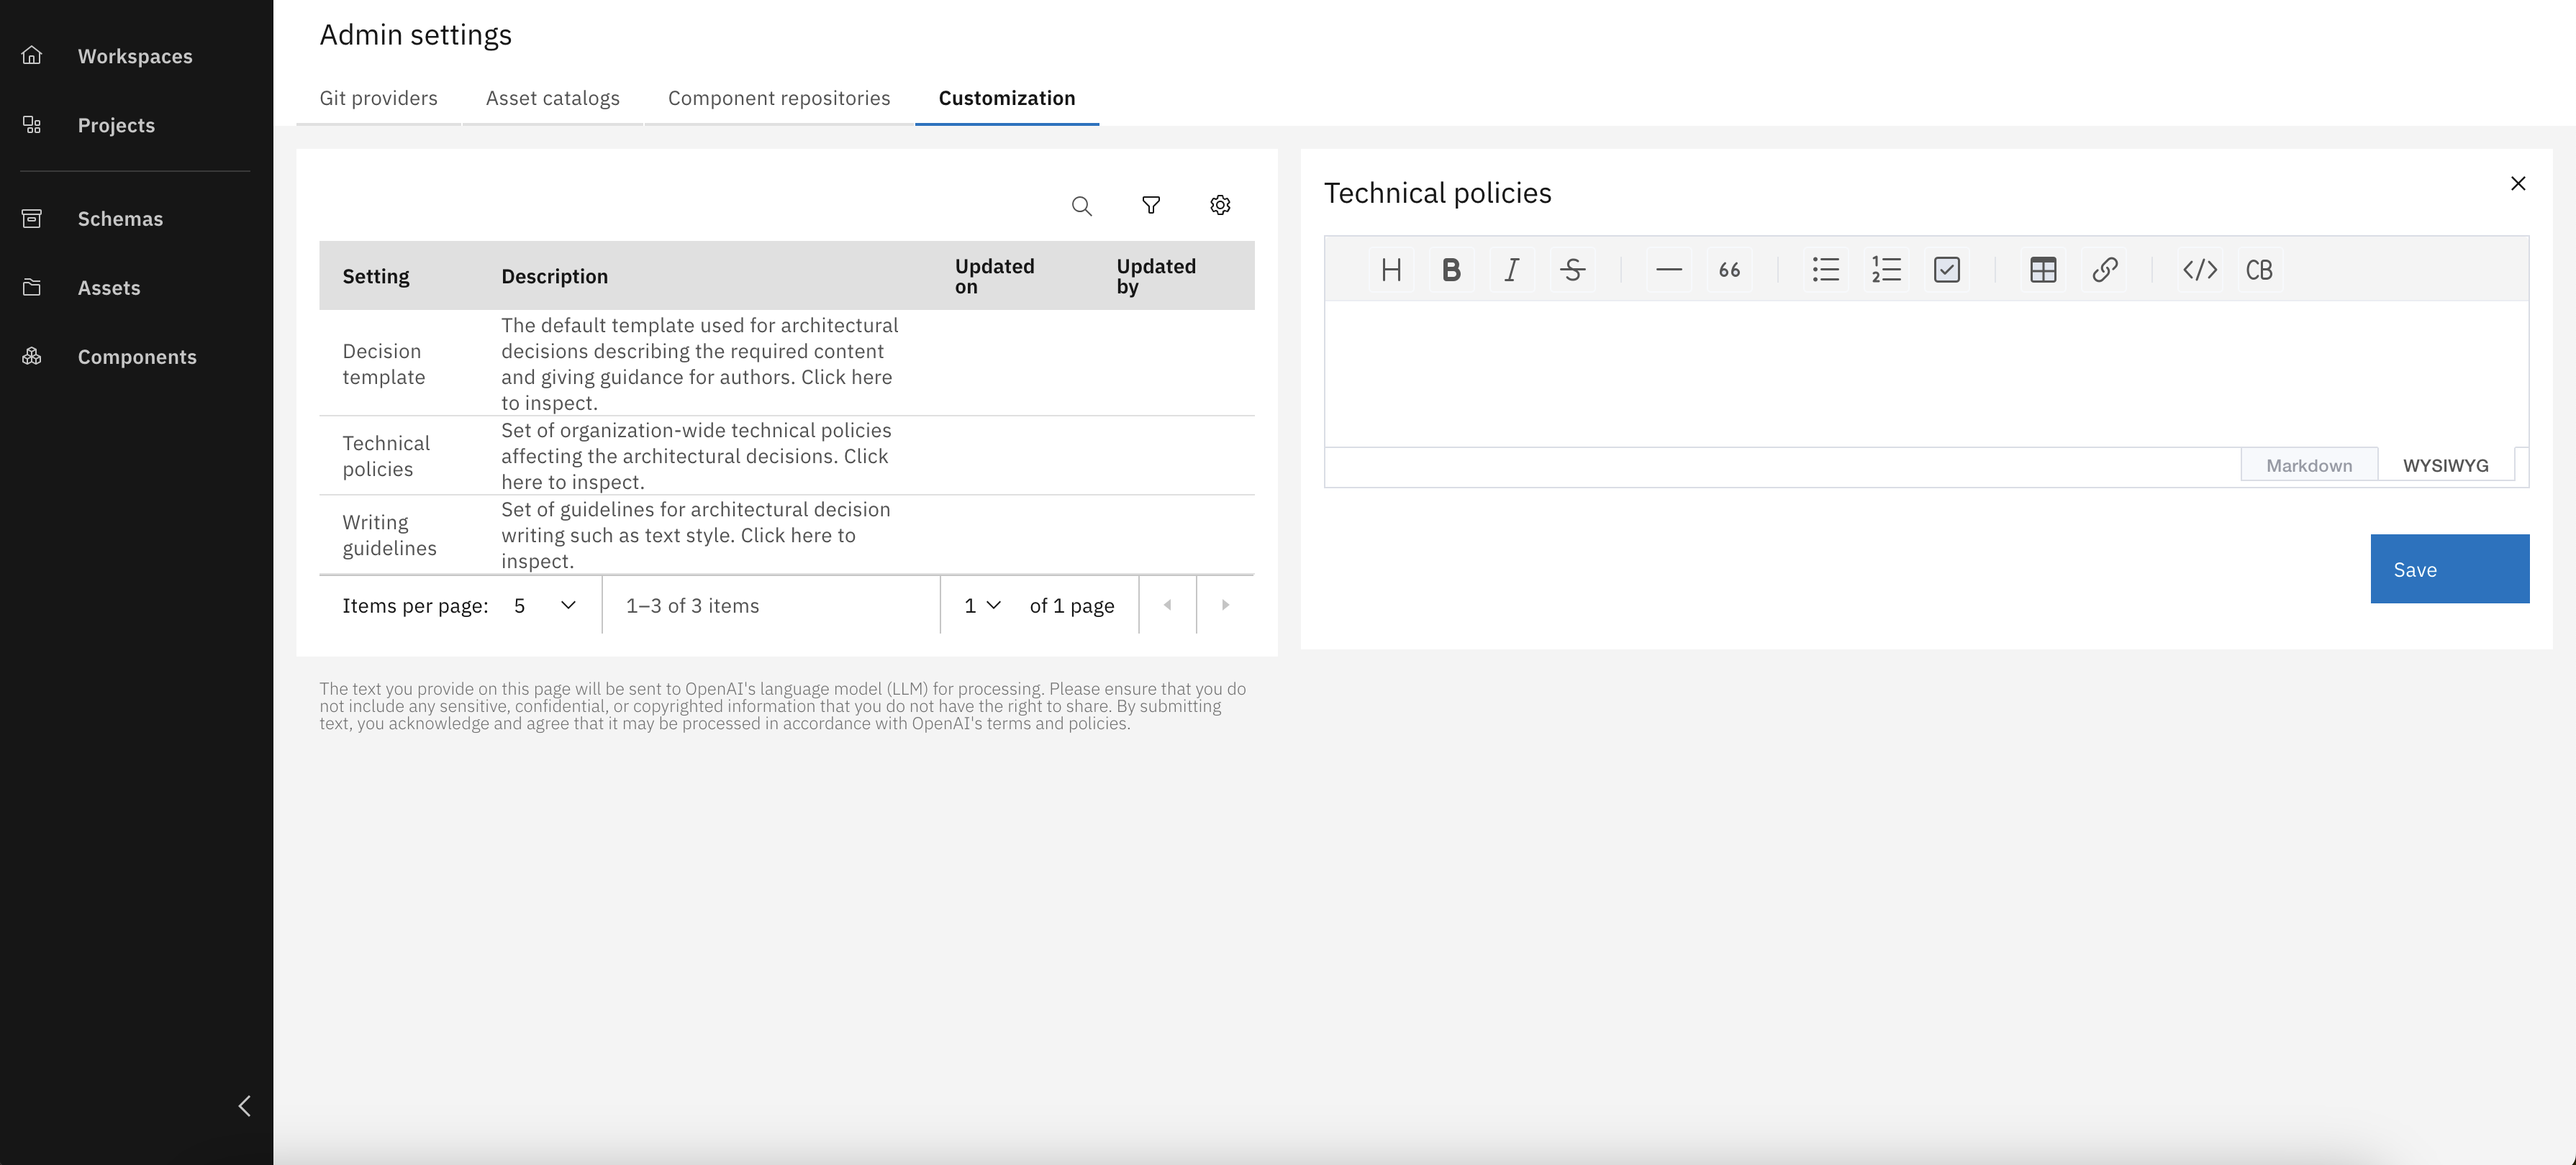Screen dimensions: 2576x1165
Task: Open page number selector dropdown
Action: [x=982, y=606]
